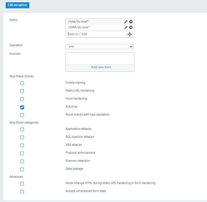Edit the /OWA/ev.owa* path with pencil
Screen dimensions: 207x202
[x=126, y=27]
